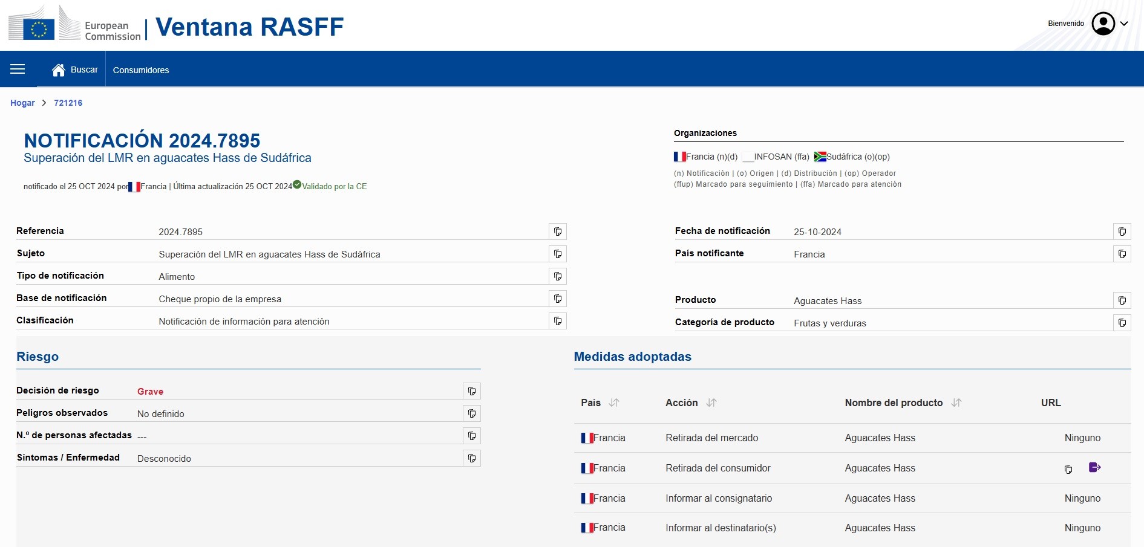The height and width of the screenshot is (547, 1144).
Task: Sort measures table by Acción column
Action: point(711,403)
